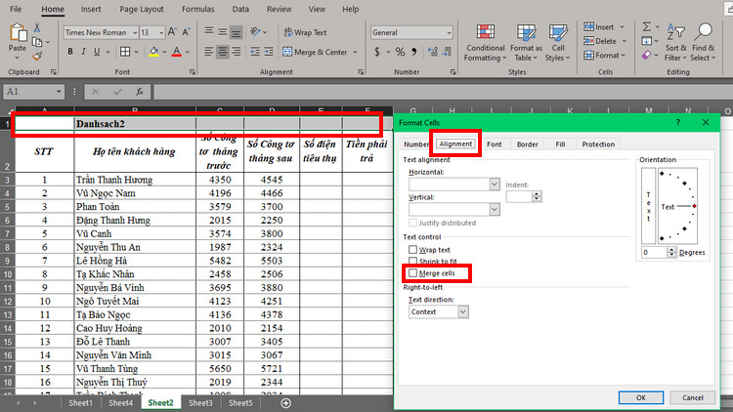Click the Wrap Text ribbon button
This screenshot has width=733, height=412.
pos(305,32)
